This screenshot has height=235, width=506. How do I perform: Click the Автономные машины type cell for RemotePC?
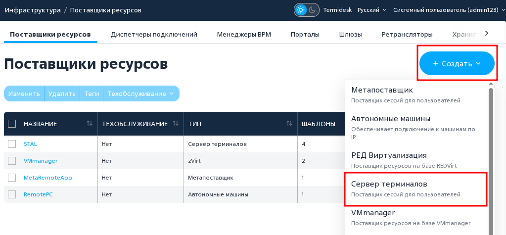218,194
